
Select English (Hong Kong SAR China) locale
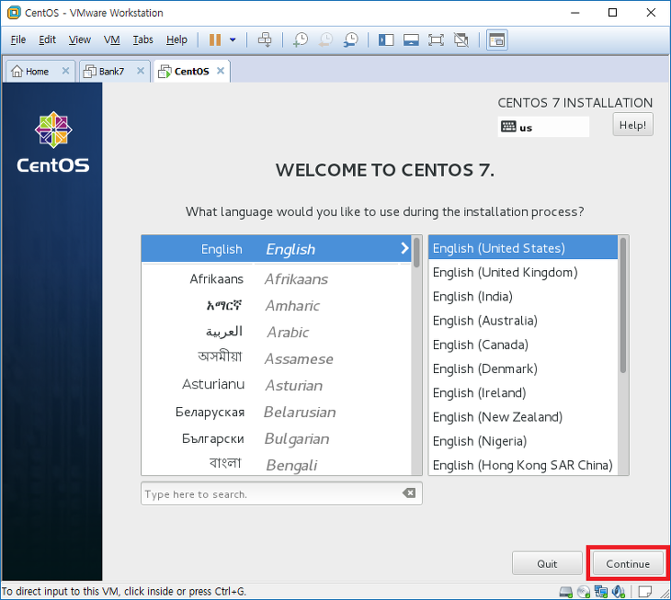(523, 465)
